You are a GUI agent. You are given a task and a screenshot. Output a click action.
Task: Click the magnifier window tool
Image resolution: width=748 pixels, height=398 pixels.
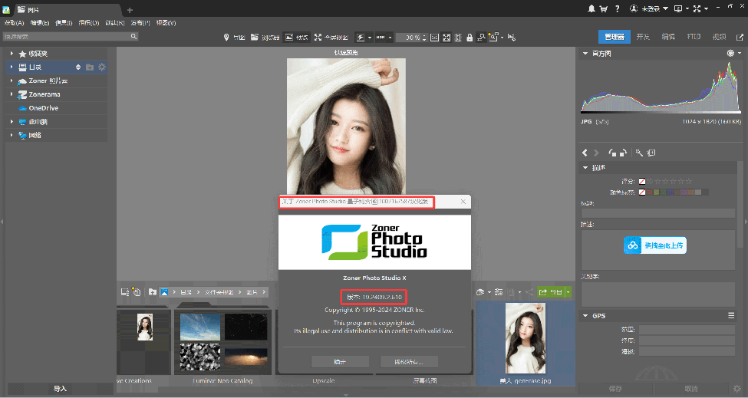pyautogui.click(x=493, y=37)
